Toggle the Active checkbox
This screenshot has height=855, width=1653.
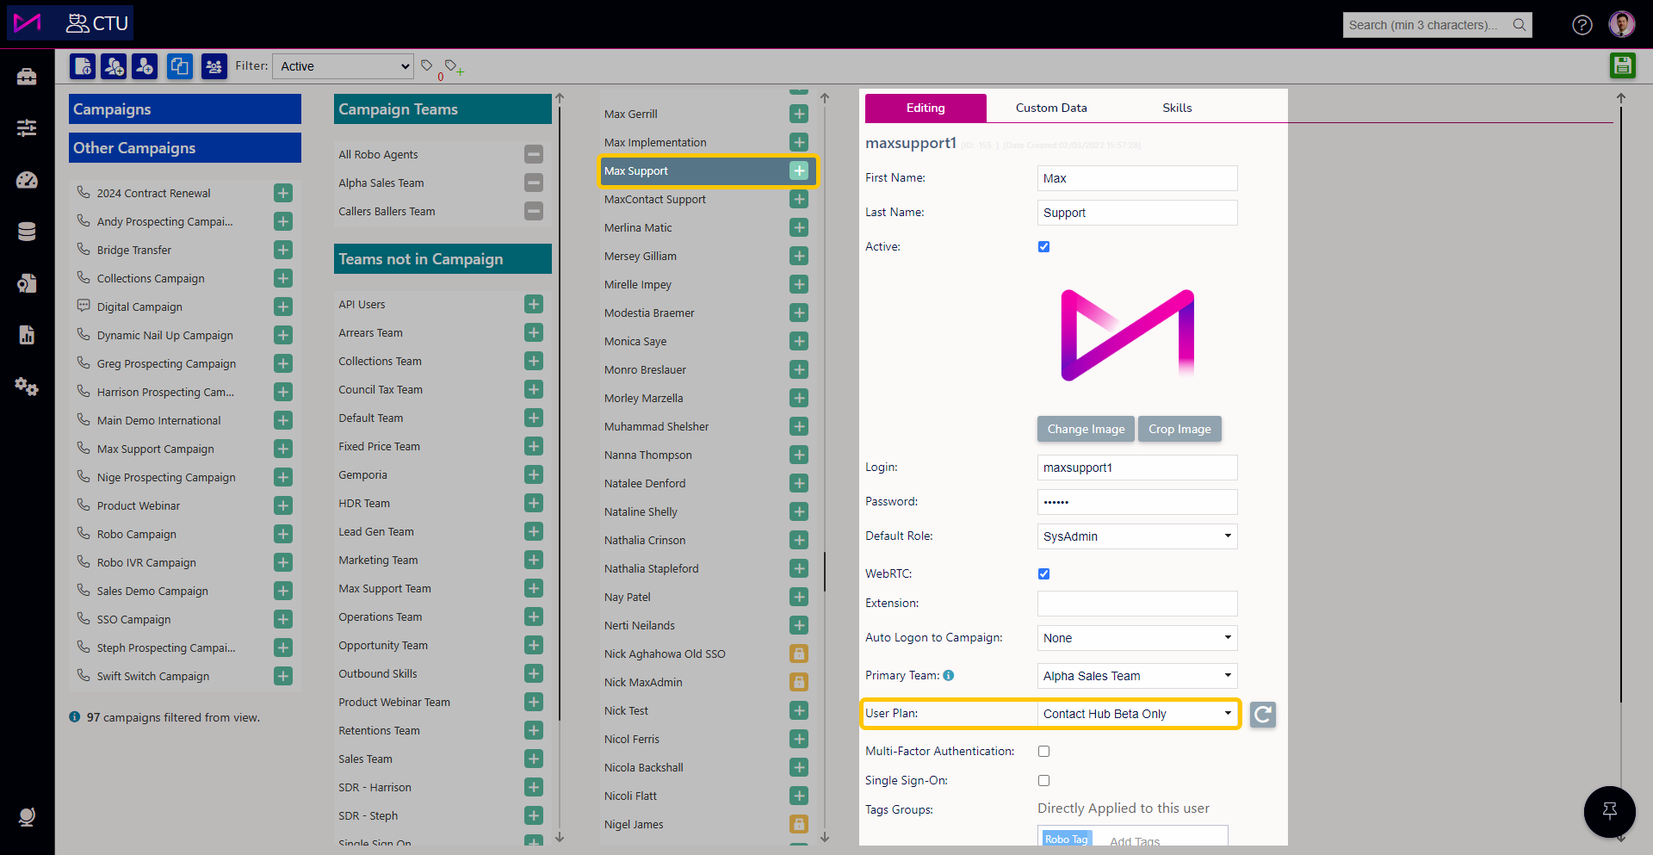coord(1043,247)
